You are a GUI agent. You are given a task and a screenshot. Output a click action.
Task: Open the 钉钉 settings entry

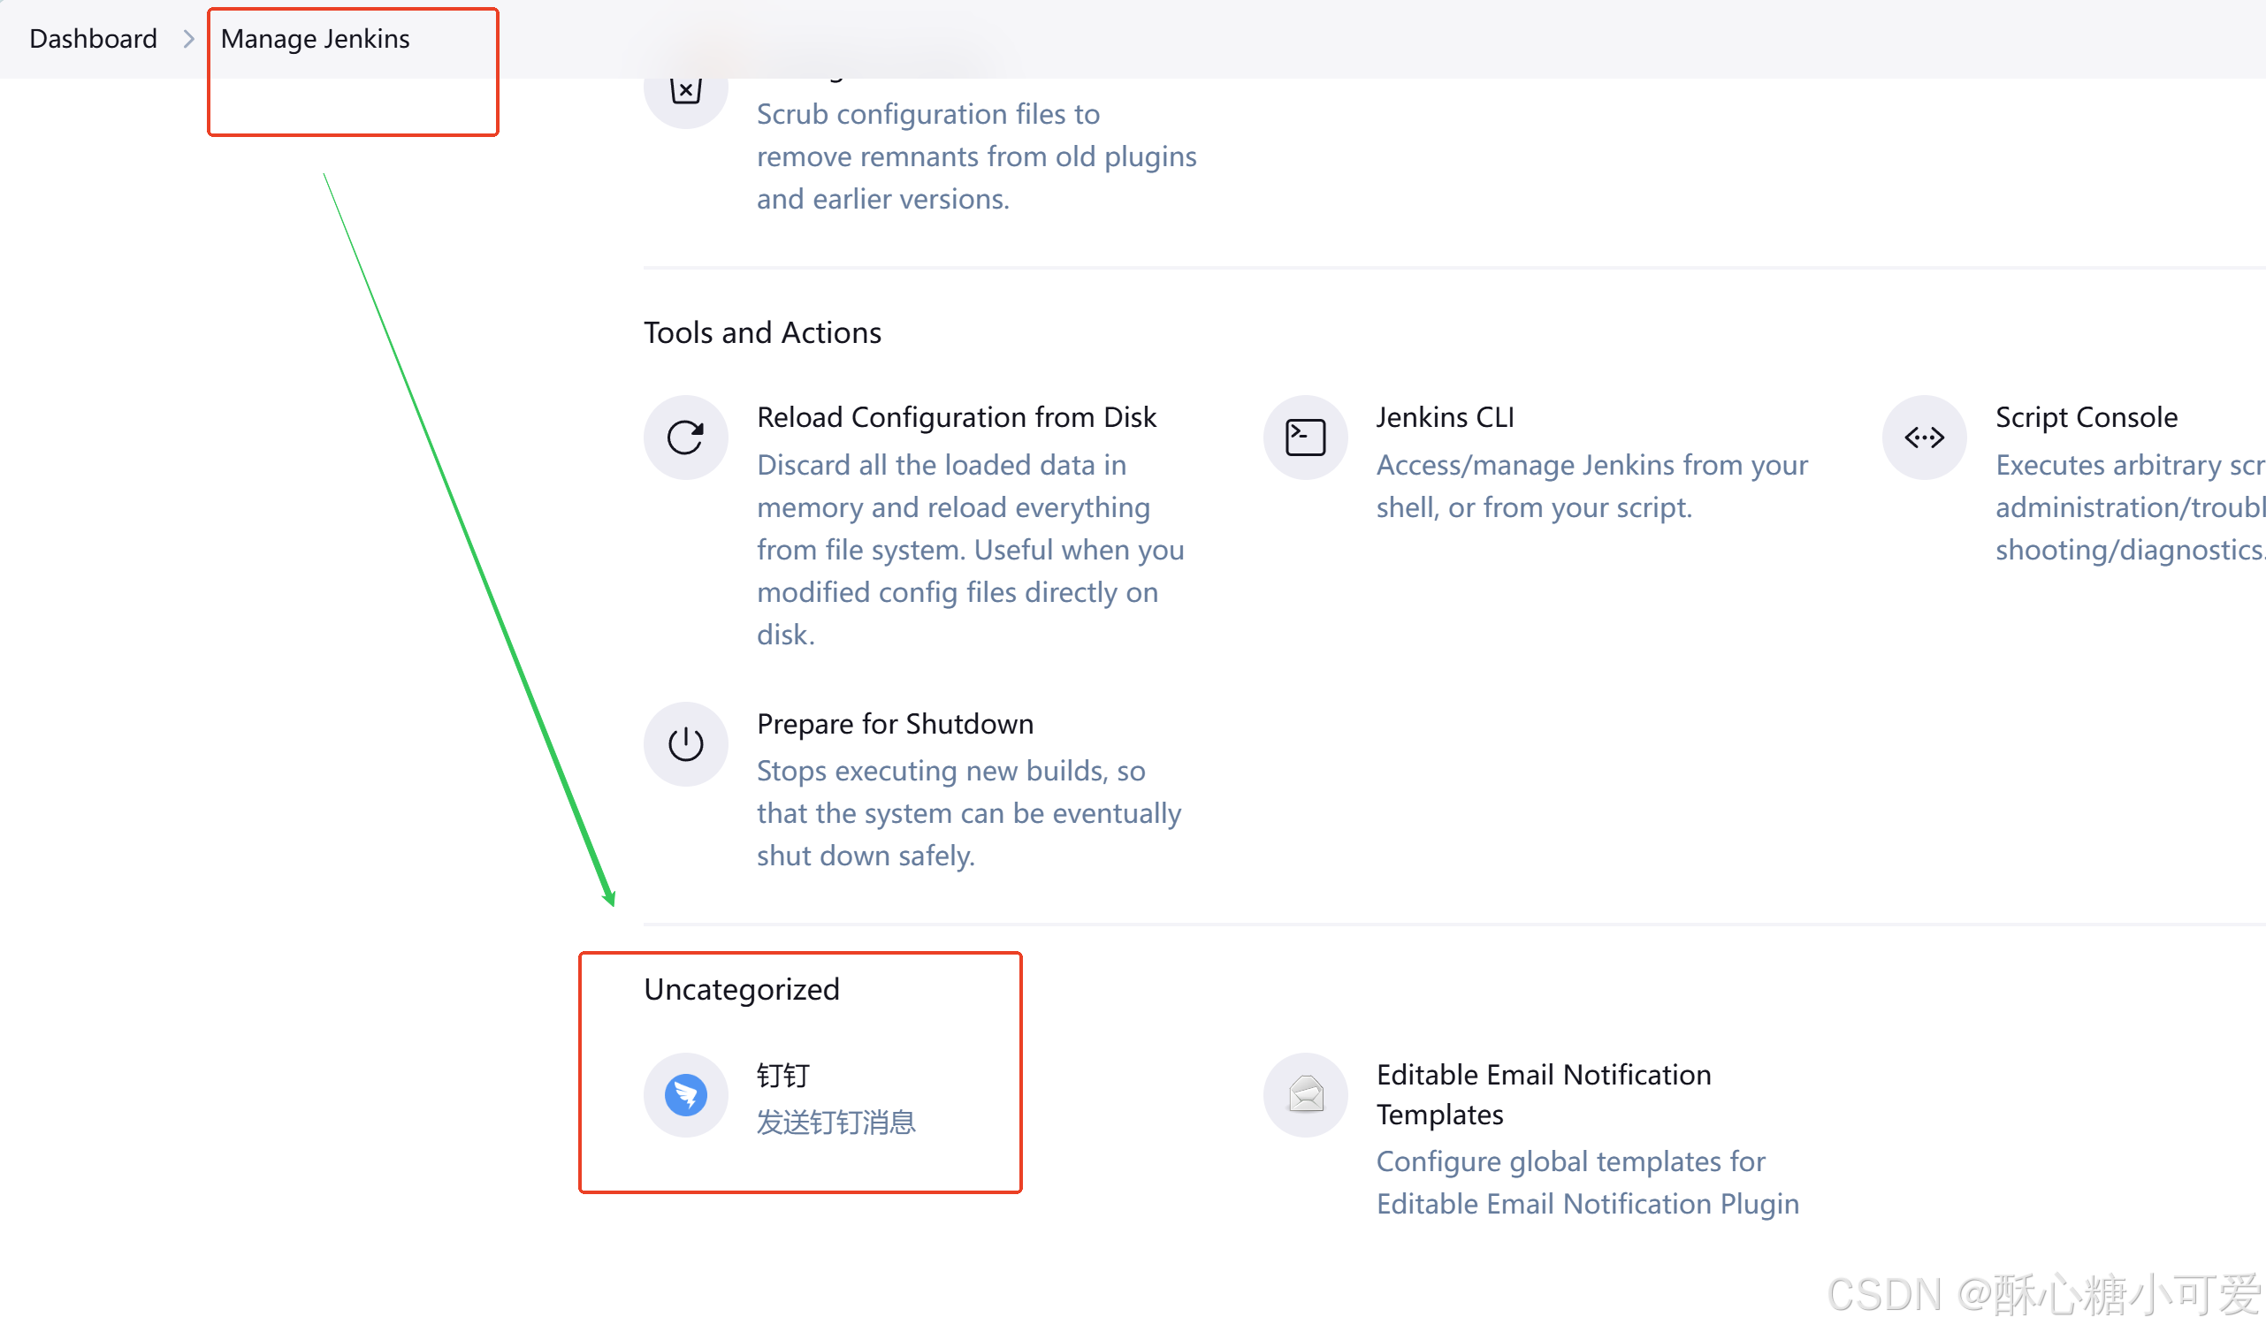(783, 1075)
